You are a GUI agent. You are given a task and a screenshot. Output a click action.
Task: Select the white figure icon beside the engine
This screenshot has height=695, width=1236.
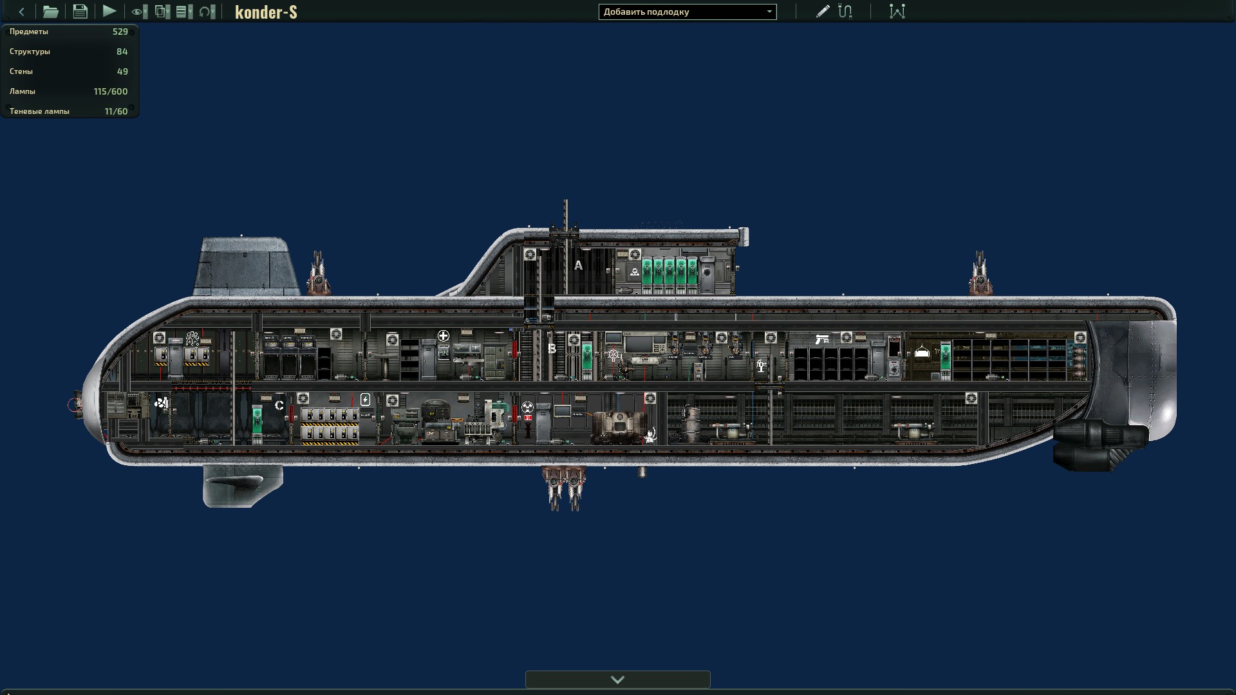tap(650, 436)
